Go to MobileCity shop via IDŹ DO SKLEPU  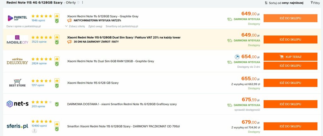(291, 39)
